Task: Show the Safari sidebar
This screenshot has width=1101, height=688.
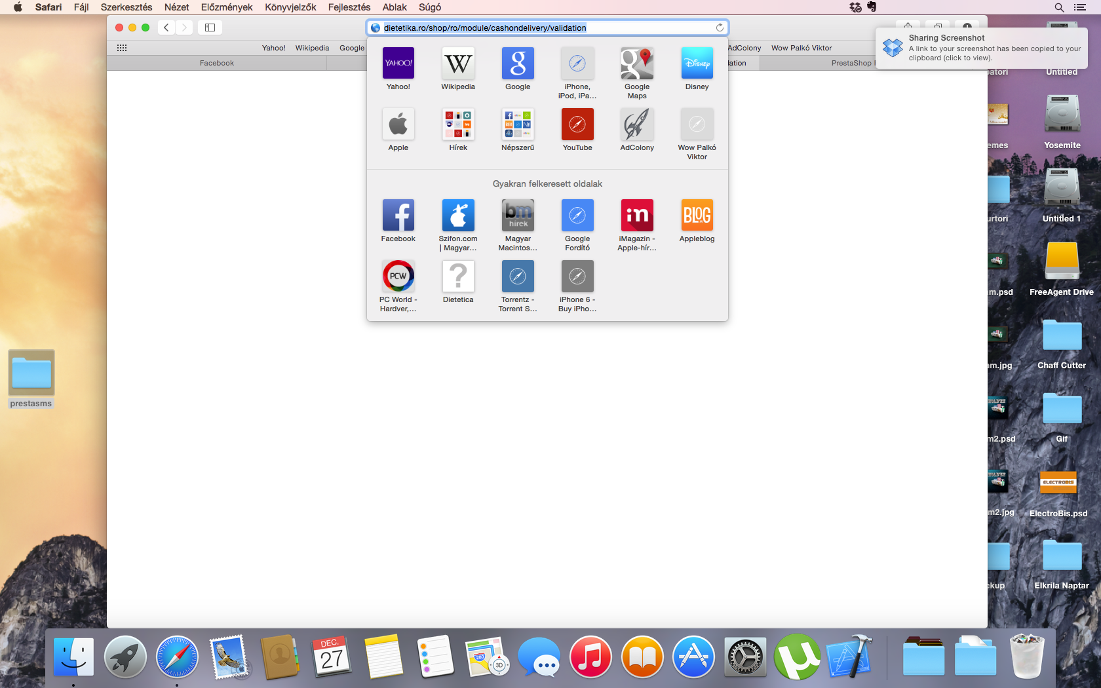Action: tap(210, 28)
